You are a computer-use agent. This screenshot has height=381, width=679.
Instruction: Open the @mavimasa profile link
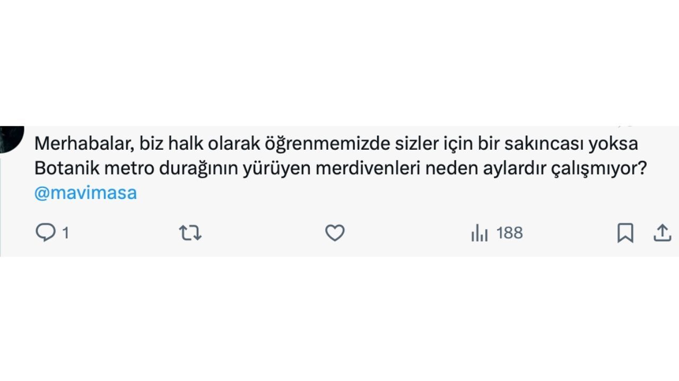[x=85, y=193]
